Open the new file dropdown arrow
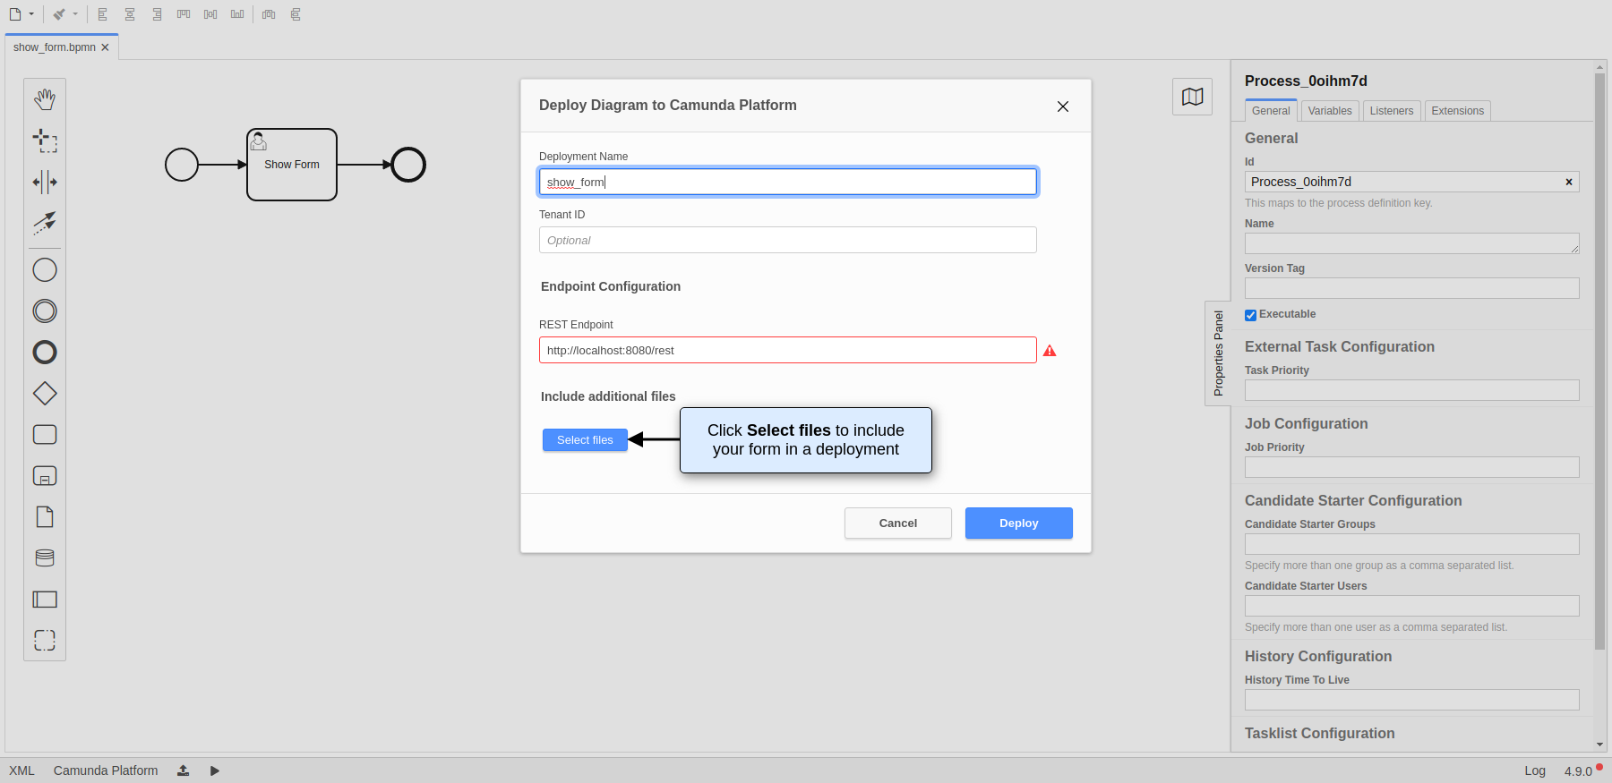The height and width of the screenshot is (783, 1612). click(x=31, y=14)
